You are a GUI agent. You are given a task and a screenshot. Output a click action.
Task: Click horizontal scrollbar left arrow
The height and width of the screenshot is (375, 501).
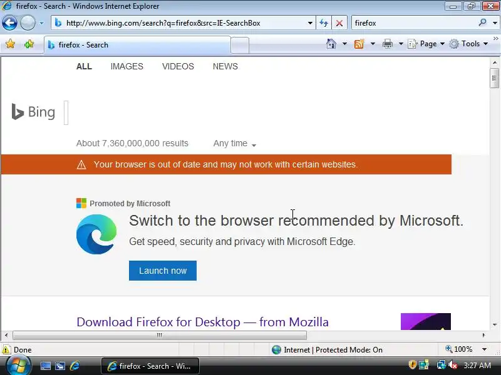(x=6, y=335)
